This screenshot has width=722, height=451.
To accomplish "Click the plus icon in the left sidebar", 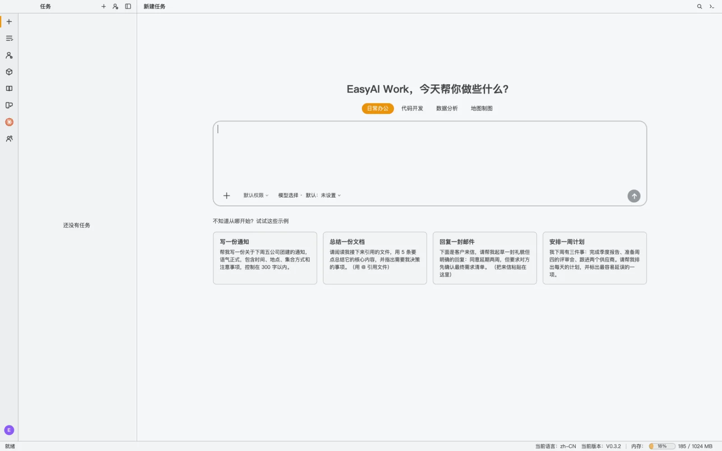I will [9, 22].
